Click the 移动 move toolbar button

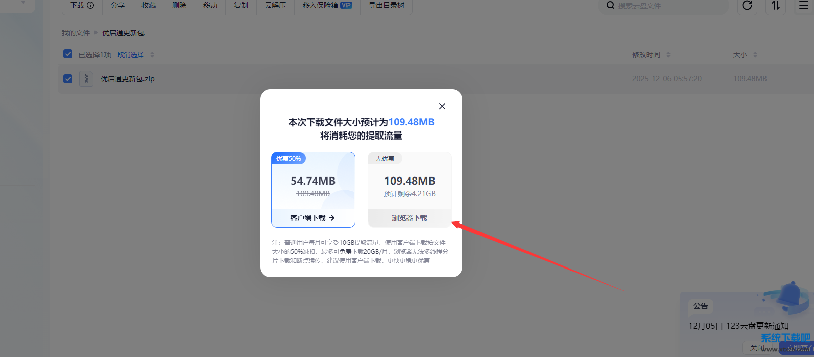210,5
